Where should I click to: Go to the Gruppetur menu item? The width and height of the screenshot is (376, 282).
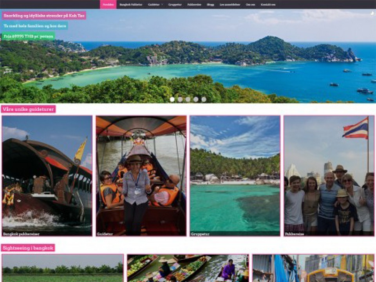click(x=175, y=5)
